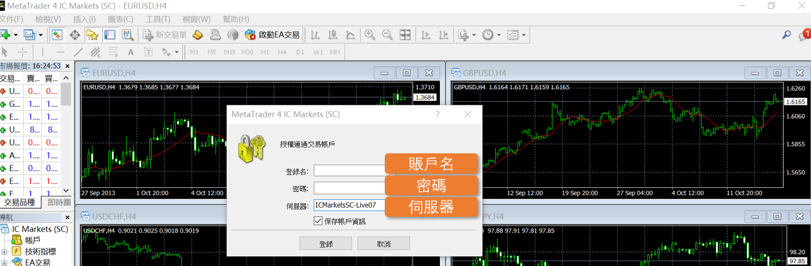Click the profiles icon in the toolbar
Screen dimensions: 811x266
(x=29, y=35)
